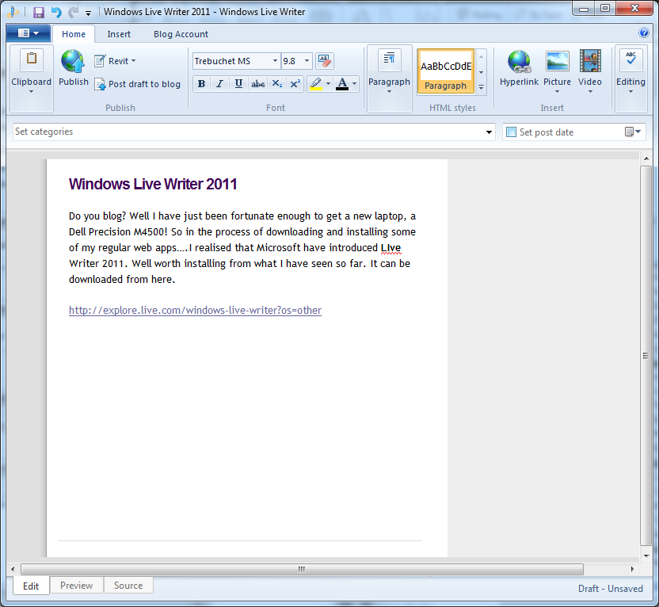The width and height of the screenshot is (659, 607).
Task: Click the vertical scrollbar up arrow
Action: 646,158
